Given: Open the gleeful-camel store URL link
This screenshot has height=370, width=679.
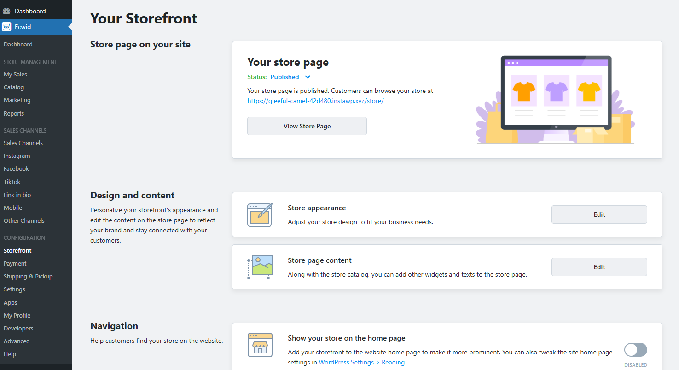Looking at the screenshot, I should 315,101.
